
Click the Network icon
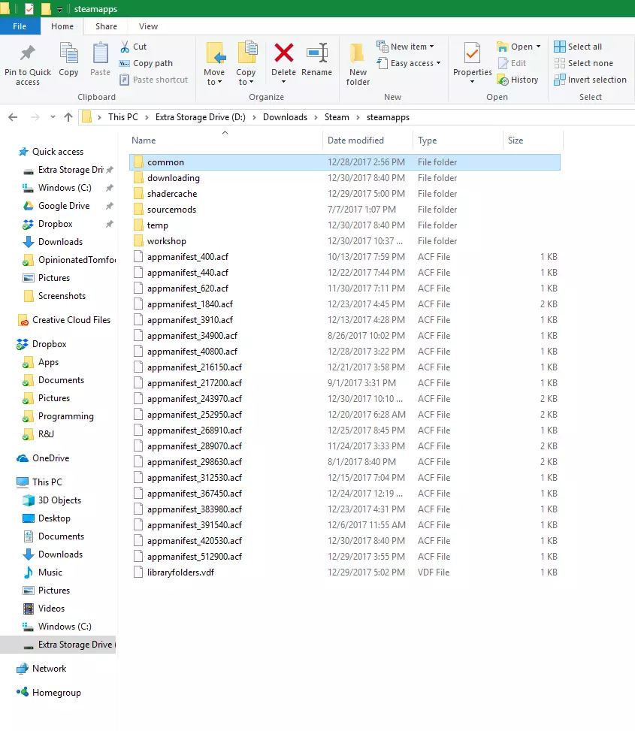coord(23,669)
